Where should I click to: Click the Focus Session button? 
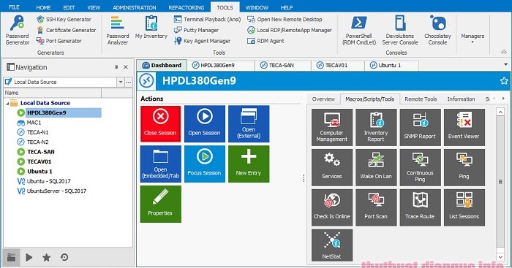[x=204, y=164]
